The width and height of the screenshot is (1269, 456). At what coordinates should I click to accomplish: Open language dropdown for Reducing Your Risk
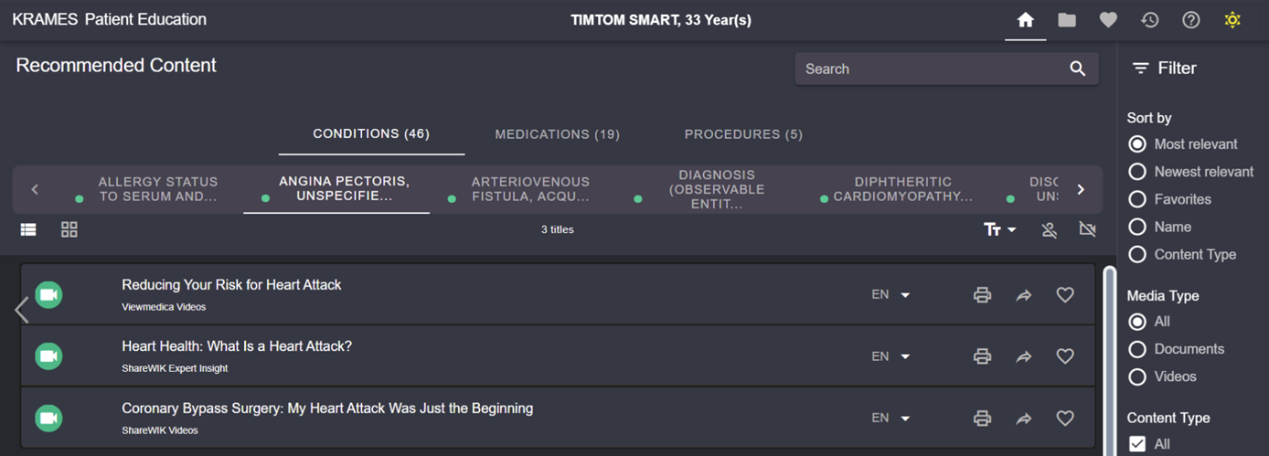tap(890, 295)
